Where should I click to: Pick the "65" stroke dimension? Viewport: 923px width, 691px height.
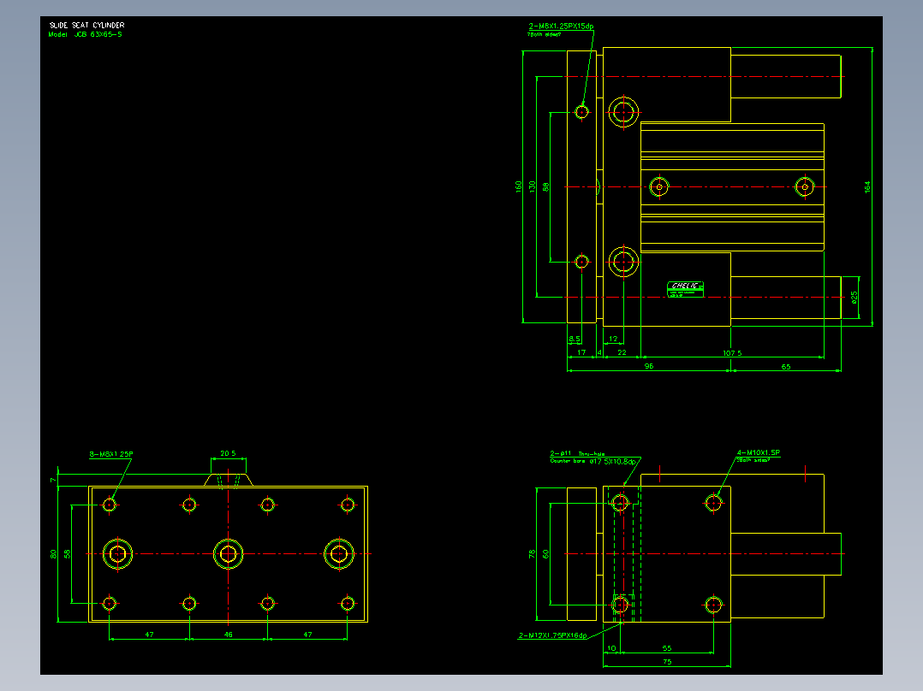click(786, 367)
